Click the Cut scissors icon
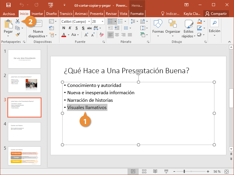 18,21
